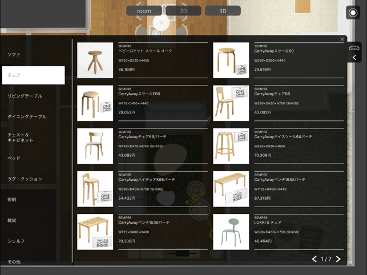Image resolution: width=367 pixels, height=275 pixels.
Task: Click the 46,494円 price
Action: [x=263, y=241]
